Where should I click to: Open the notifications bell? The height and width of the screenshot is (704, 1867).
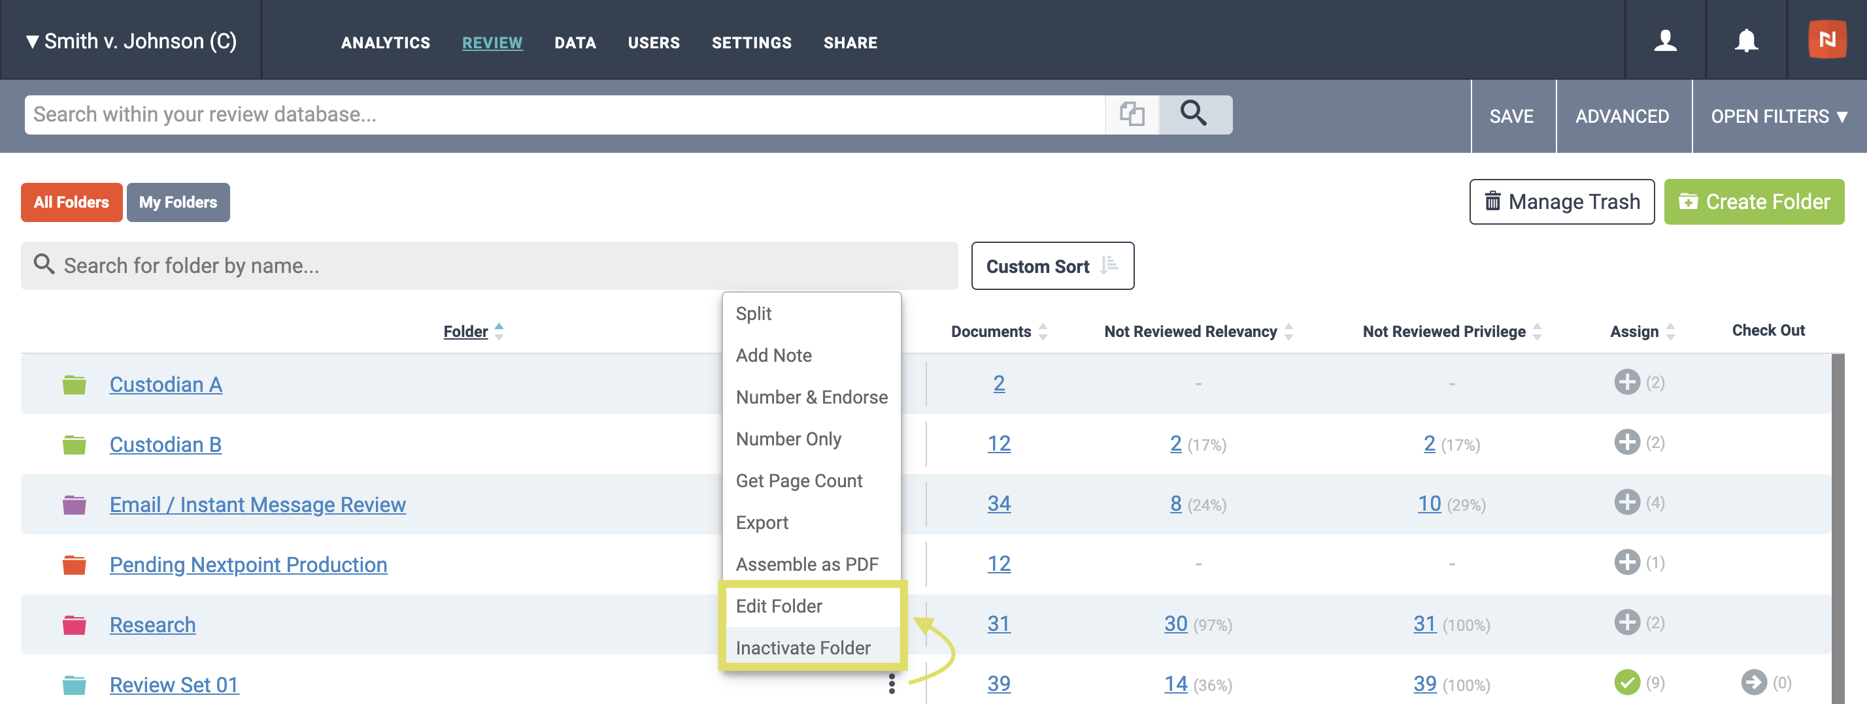(1746, 40)
